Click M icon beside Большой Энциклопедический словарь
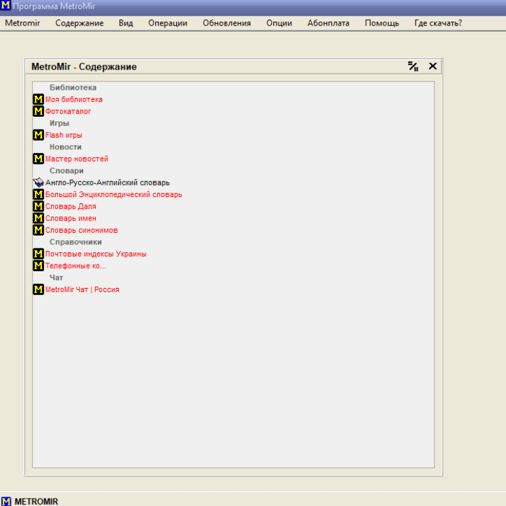The height and width of the screenshot is (506, 506). coord(38,194)
